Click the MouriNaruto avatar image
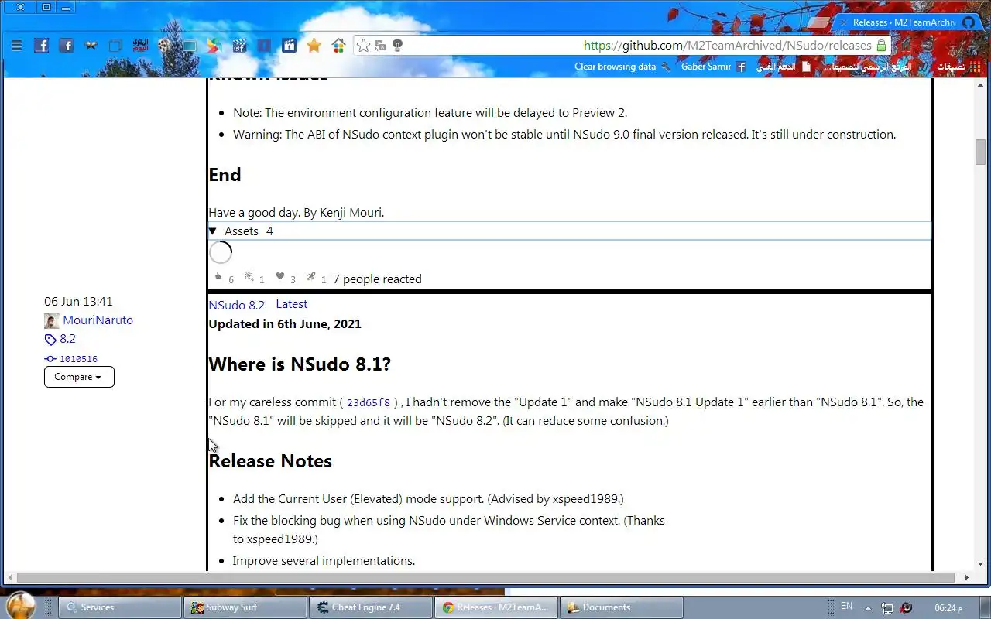The image size is (991, 619). pos(51,321)
